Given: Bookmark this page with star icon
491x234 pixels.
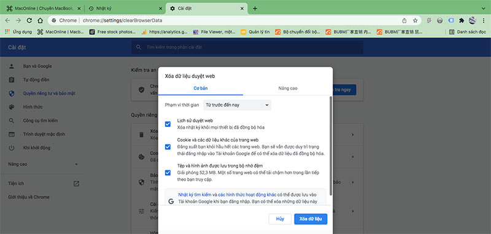Looking at the screenshot, I should (x=416, y=21).
